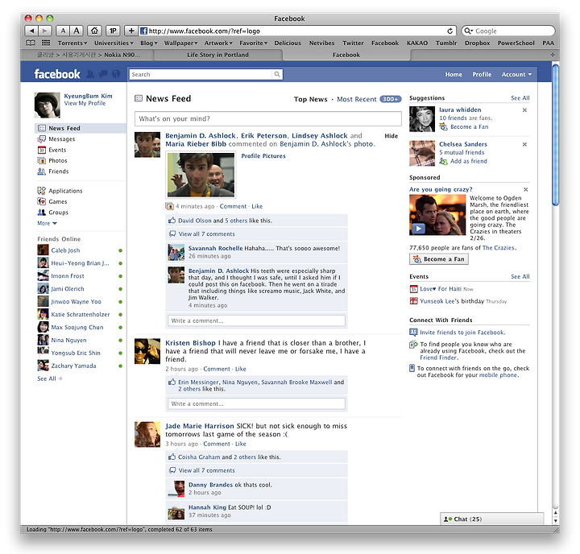Open the Chat (25) bar
The height and width of the screenshot is (554, 580).
(x=491, y=519)
